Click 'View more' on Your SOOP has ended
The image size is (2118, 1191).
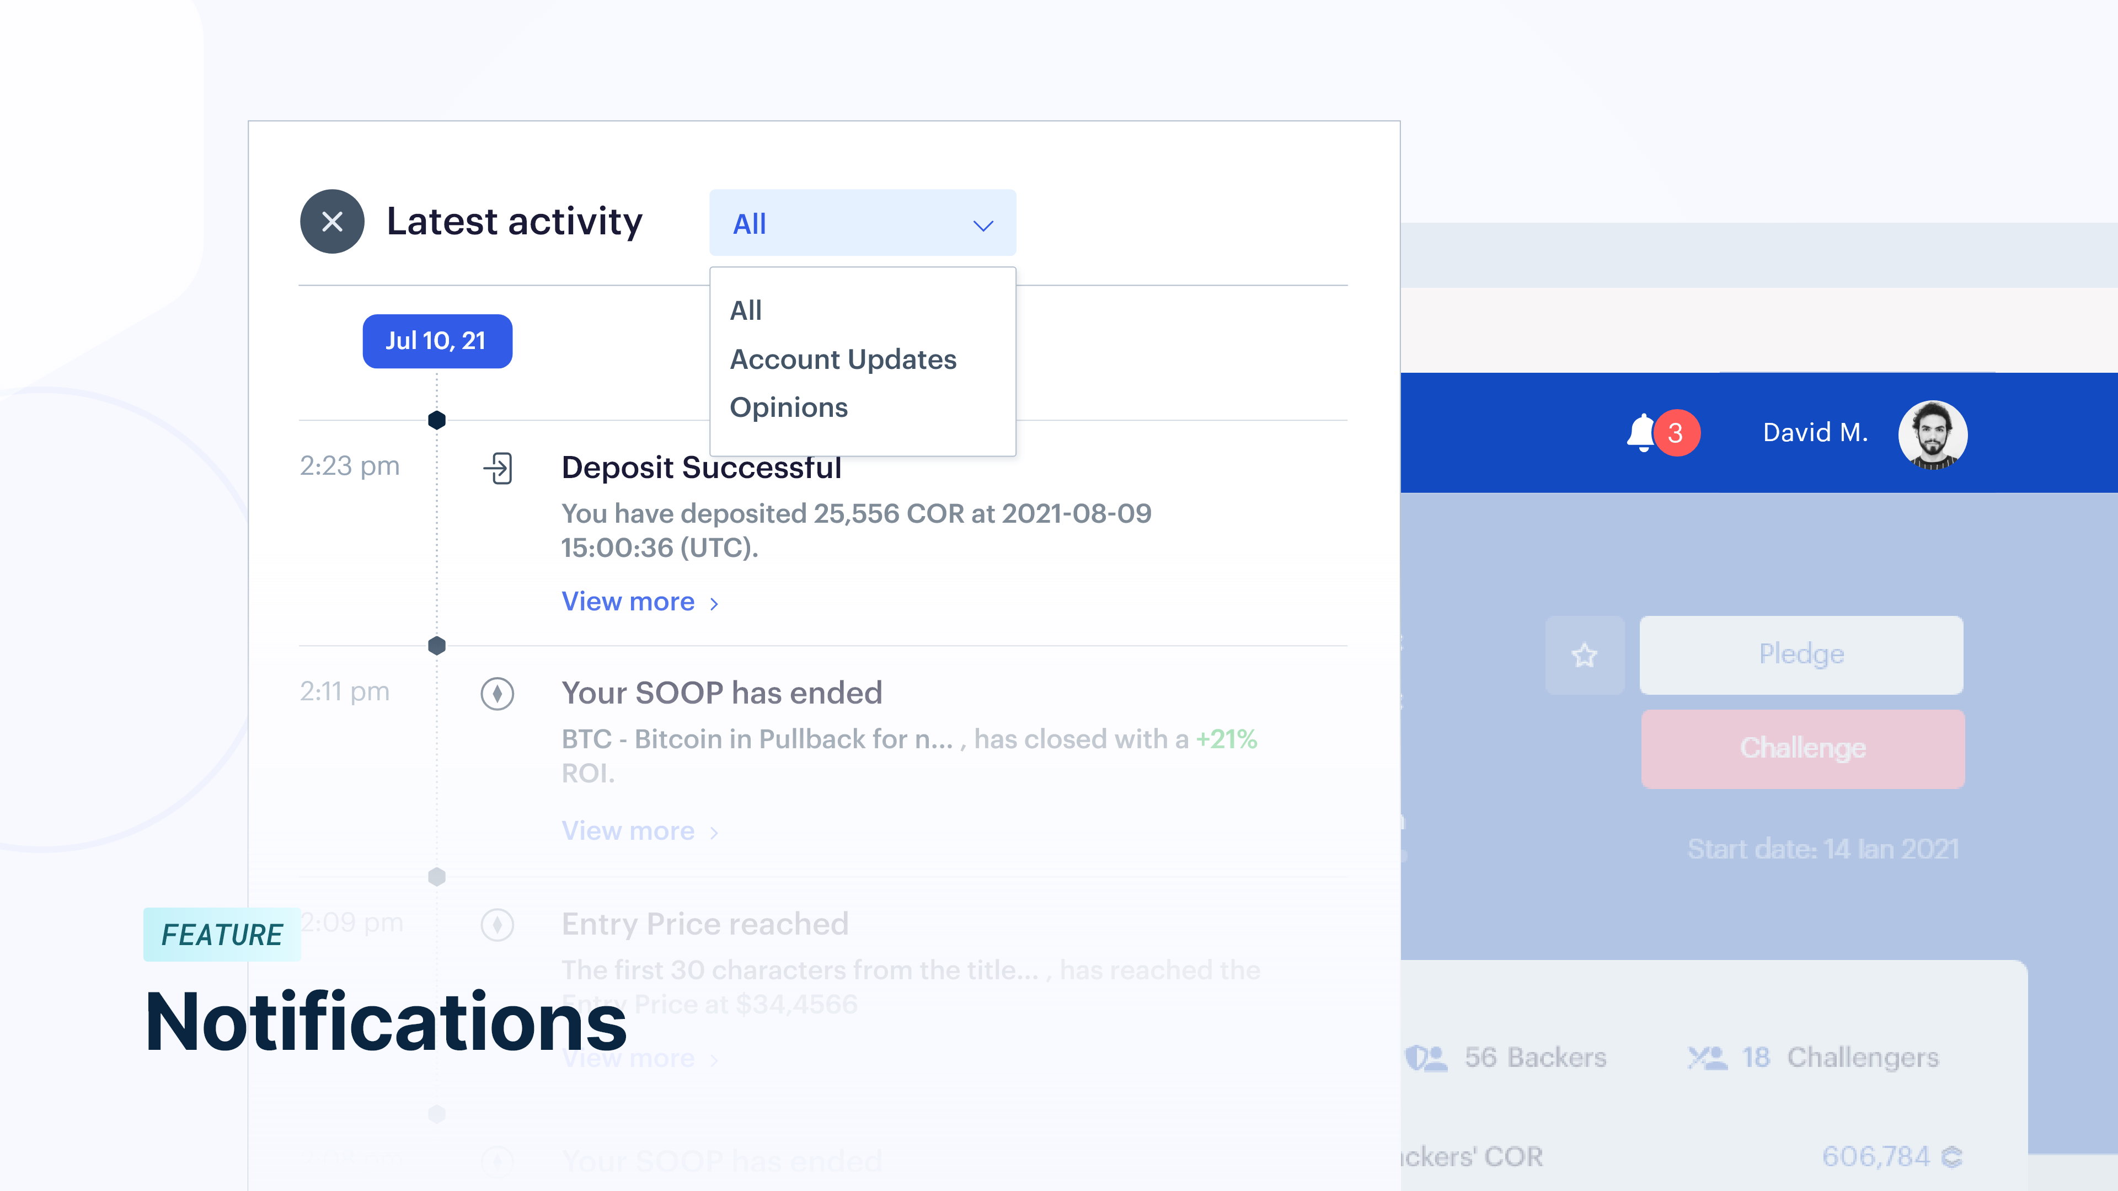tap(628, 830)
